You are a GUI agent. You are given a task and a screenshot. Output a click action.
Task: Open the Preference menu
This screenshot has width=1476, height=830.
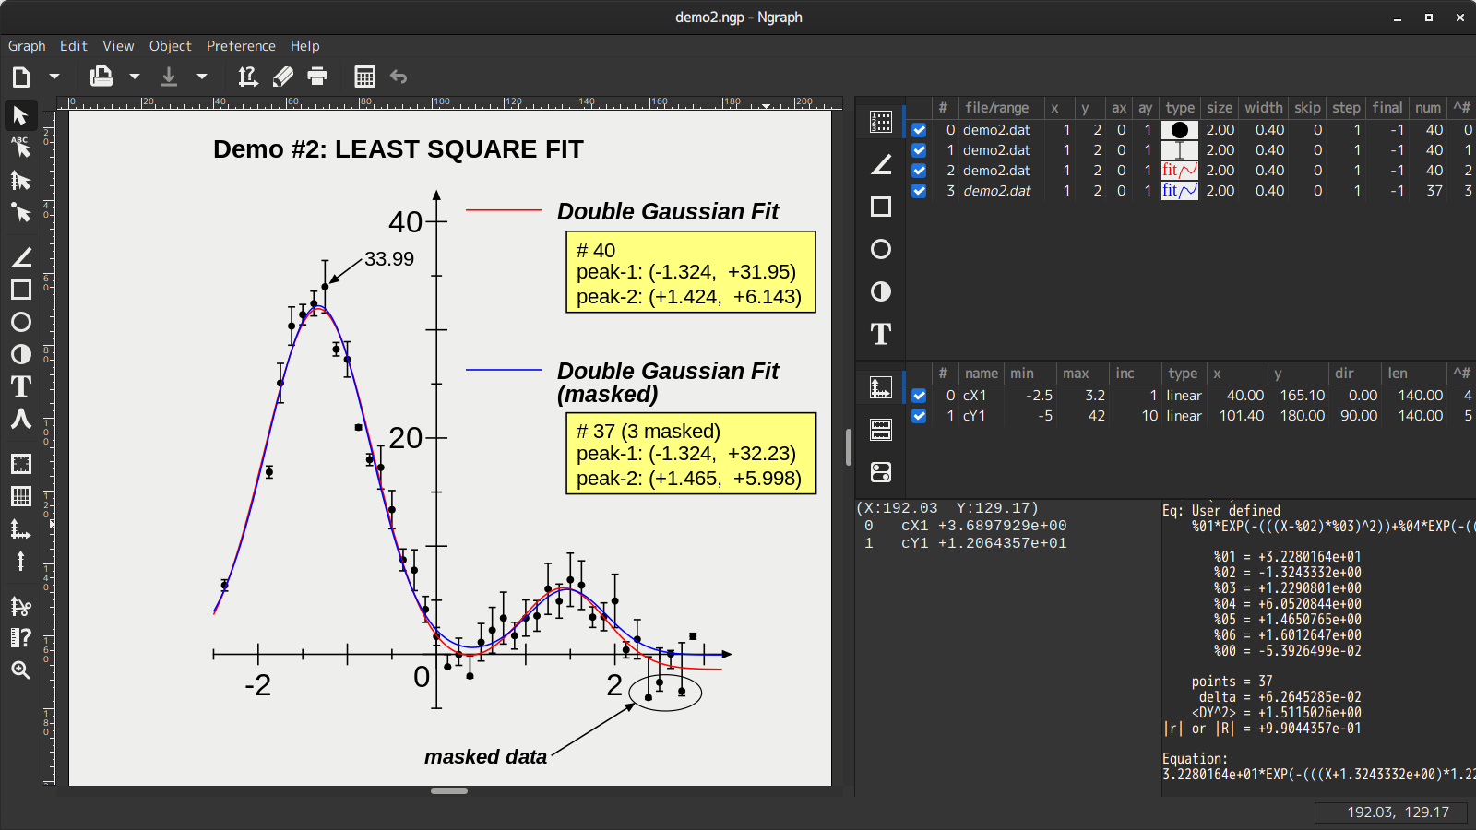tap(241, 46)
